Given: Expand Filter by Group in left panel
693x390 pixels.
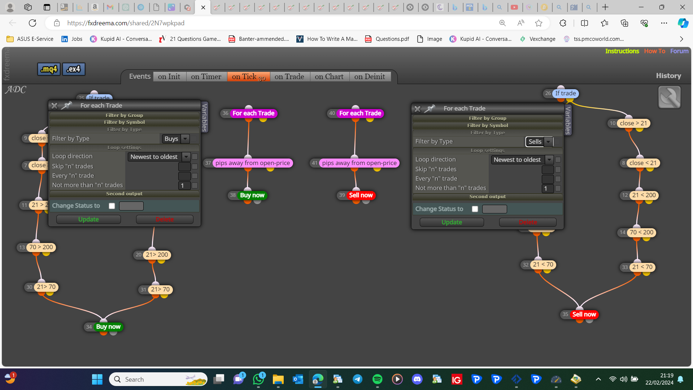Looking at the screenshot, I should click(125, 115).
